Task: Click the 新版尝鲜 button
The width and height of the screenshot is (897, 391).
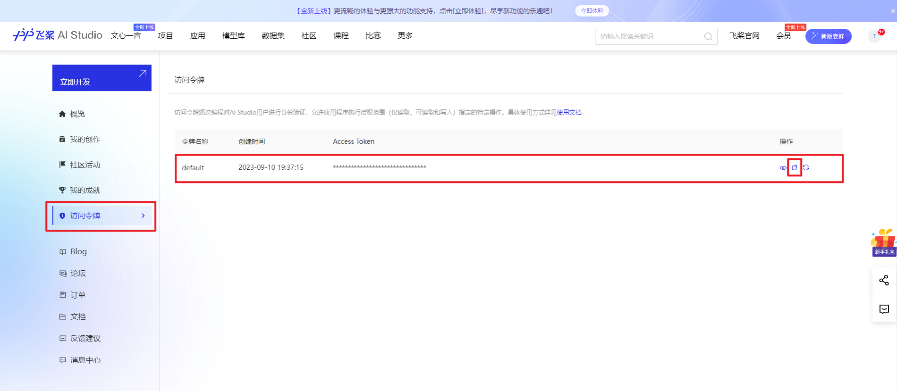Action: click(x=829, y=36)
